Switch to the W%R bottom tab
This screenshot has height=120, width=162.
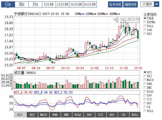click(55, 115)
